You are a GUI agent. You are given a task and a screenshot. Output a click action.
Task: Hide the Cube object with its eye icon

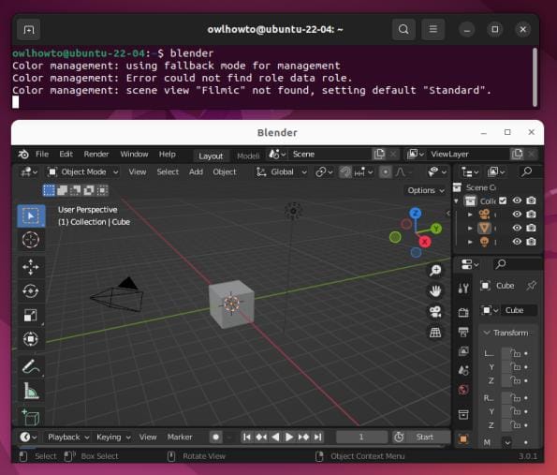coord(517,228)
